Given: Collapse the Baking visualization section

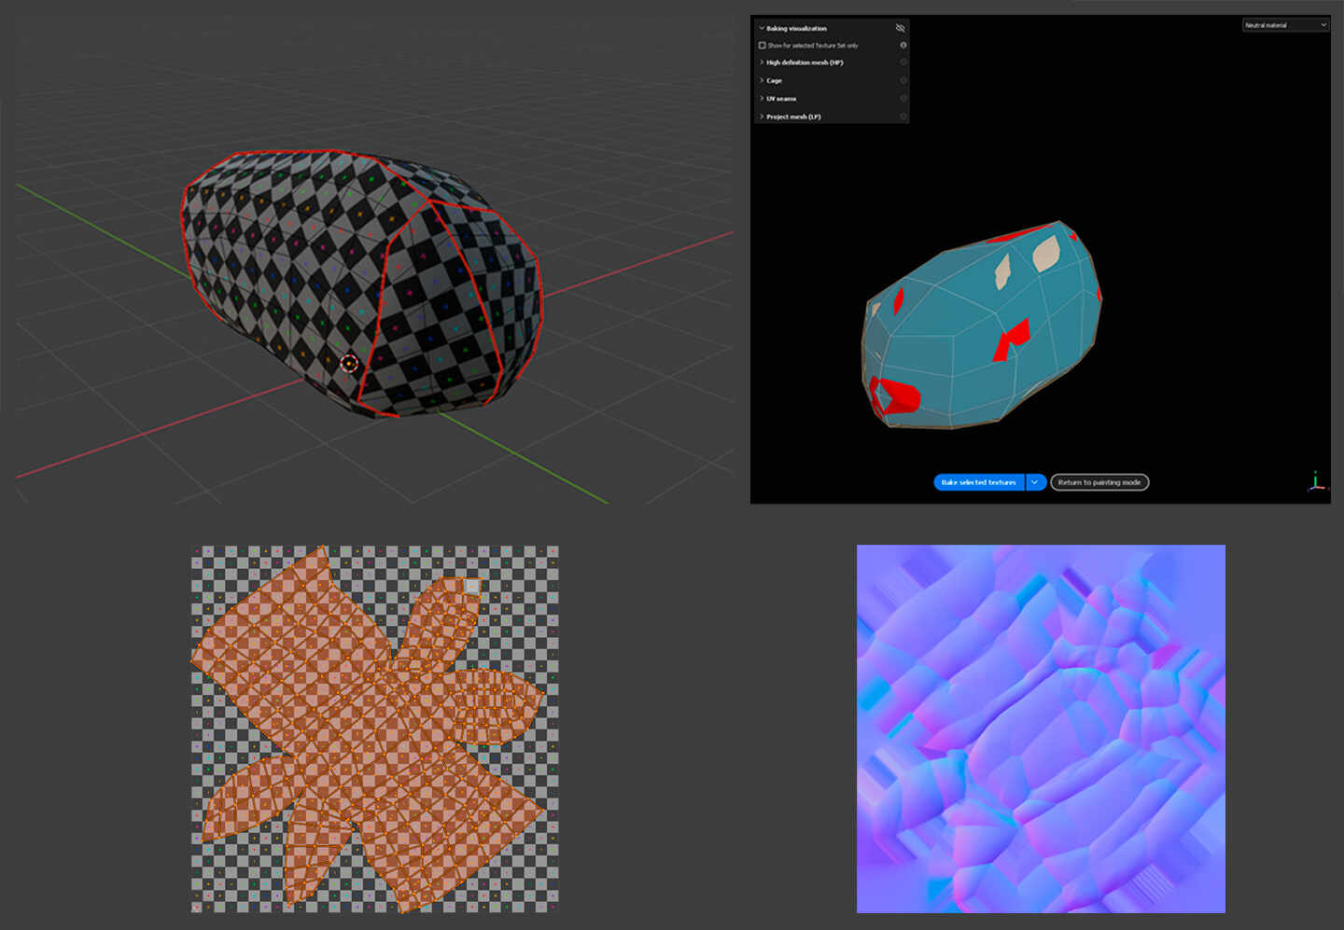Looking at the screenshot, I should coord(761,28).
